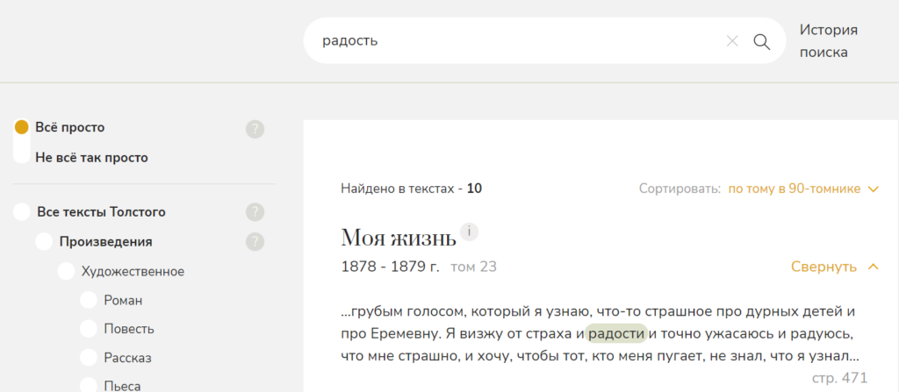The image size is (899, 392).
Task: Open help icon next to Всё просто
Action: click(x=255, y=130)
